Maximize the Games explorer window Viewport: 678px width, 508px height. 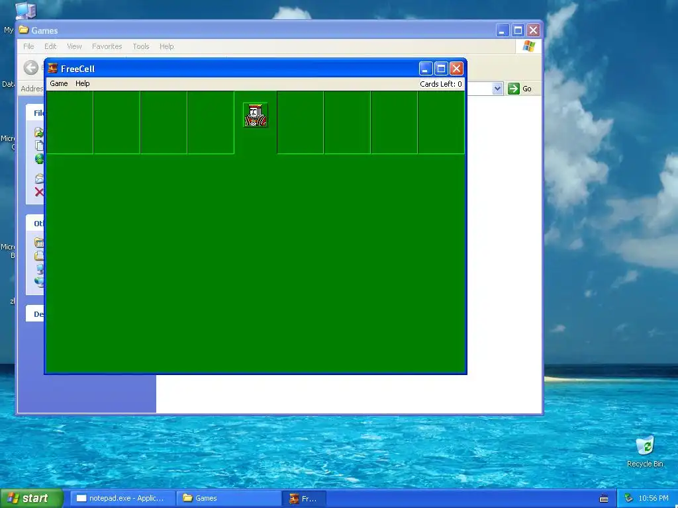pos(518,30)
